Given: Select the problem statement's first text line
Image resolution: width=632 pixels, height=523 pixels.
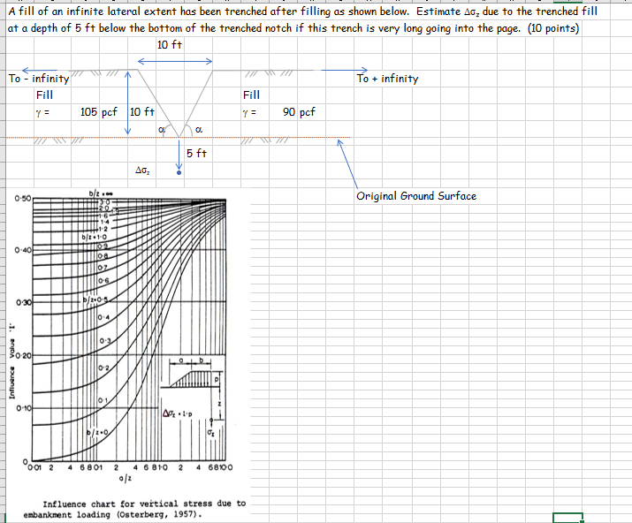Looking at the screenshot, I should tap(302, 11).
